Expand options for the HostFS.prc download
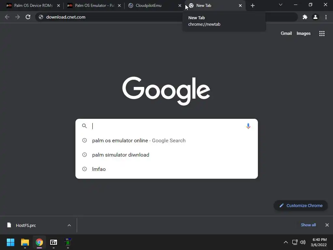Screen dimensions: 333x250 click(69, 225)
